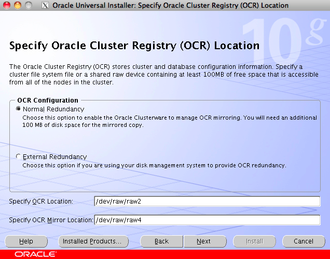Image resolution: width=330 pixels, height=259 pixels.
Task: Click the Oracle Universal Installer window title
Action: click(x=170, y=6)
